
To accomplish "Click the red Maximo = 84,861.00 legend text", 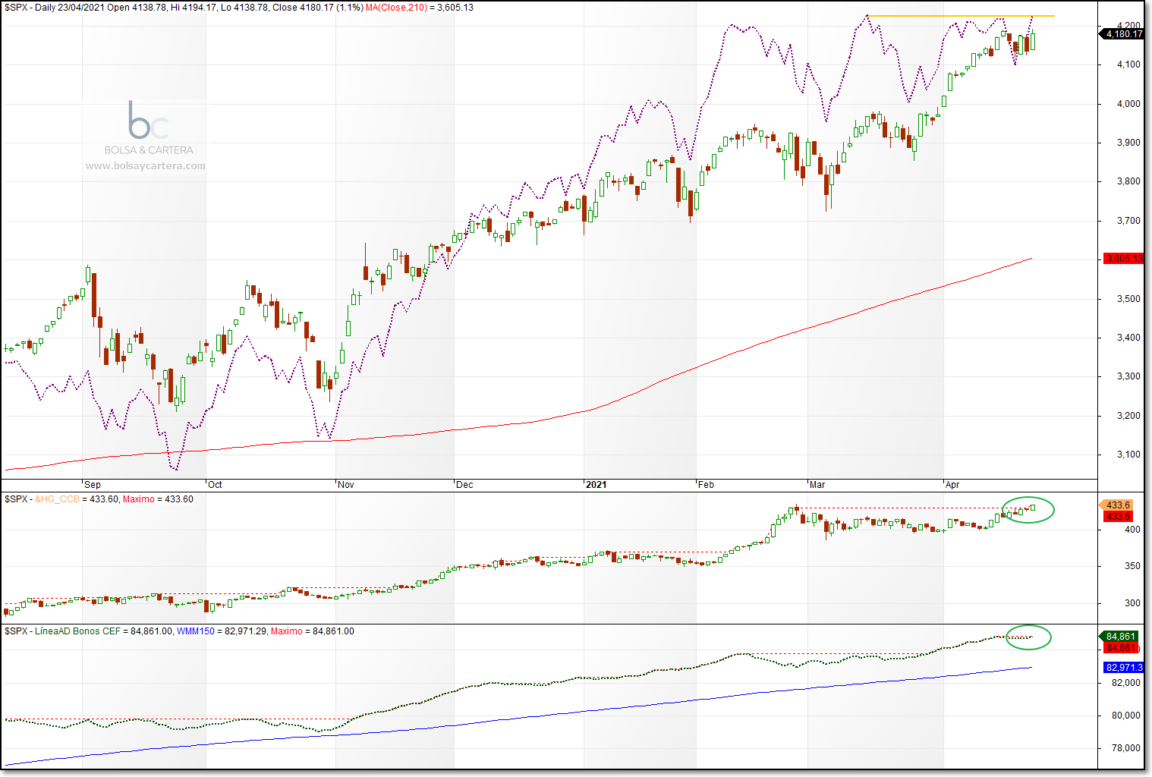I will [x=313, y=631].
